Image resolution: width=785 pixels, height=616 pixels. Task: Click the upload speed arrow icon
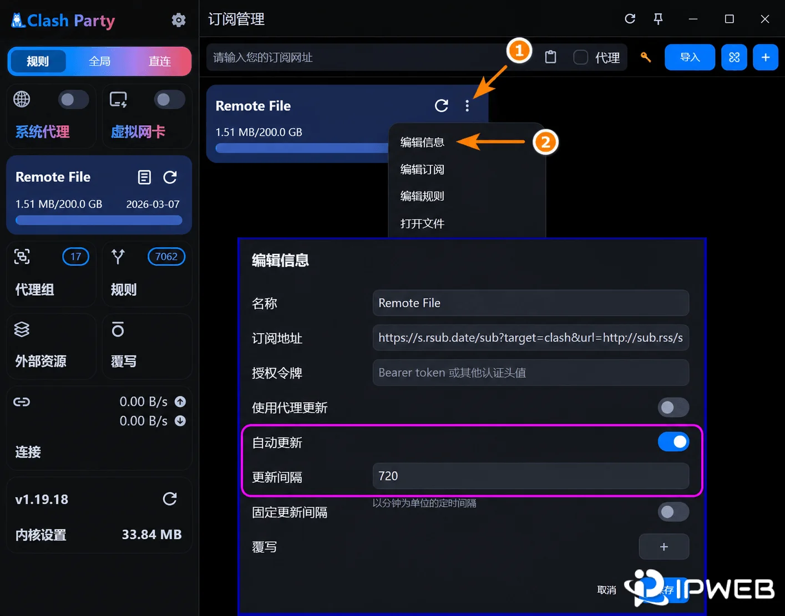[180, 401]
